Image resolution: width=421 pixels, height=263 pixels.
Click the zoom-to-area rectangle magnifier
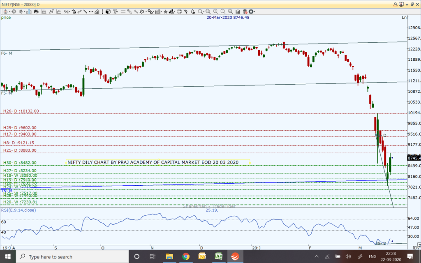208,12
